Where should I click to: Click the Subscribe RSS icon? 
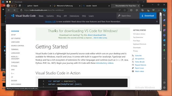point(133,55)
